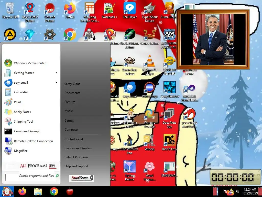Select the Chrome desktop icon
Viewport: 262px width, 197px height.
70,35
